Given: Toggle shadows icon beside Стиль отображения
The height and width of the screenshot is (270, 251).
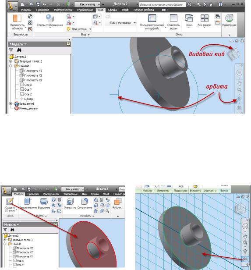Looking at the screenshot, I should click(x=69, y=17).
